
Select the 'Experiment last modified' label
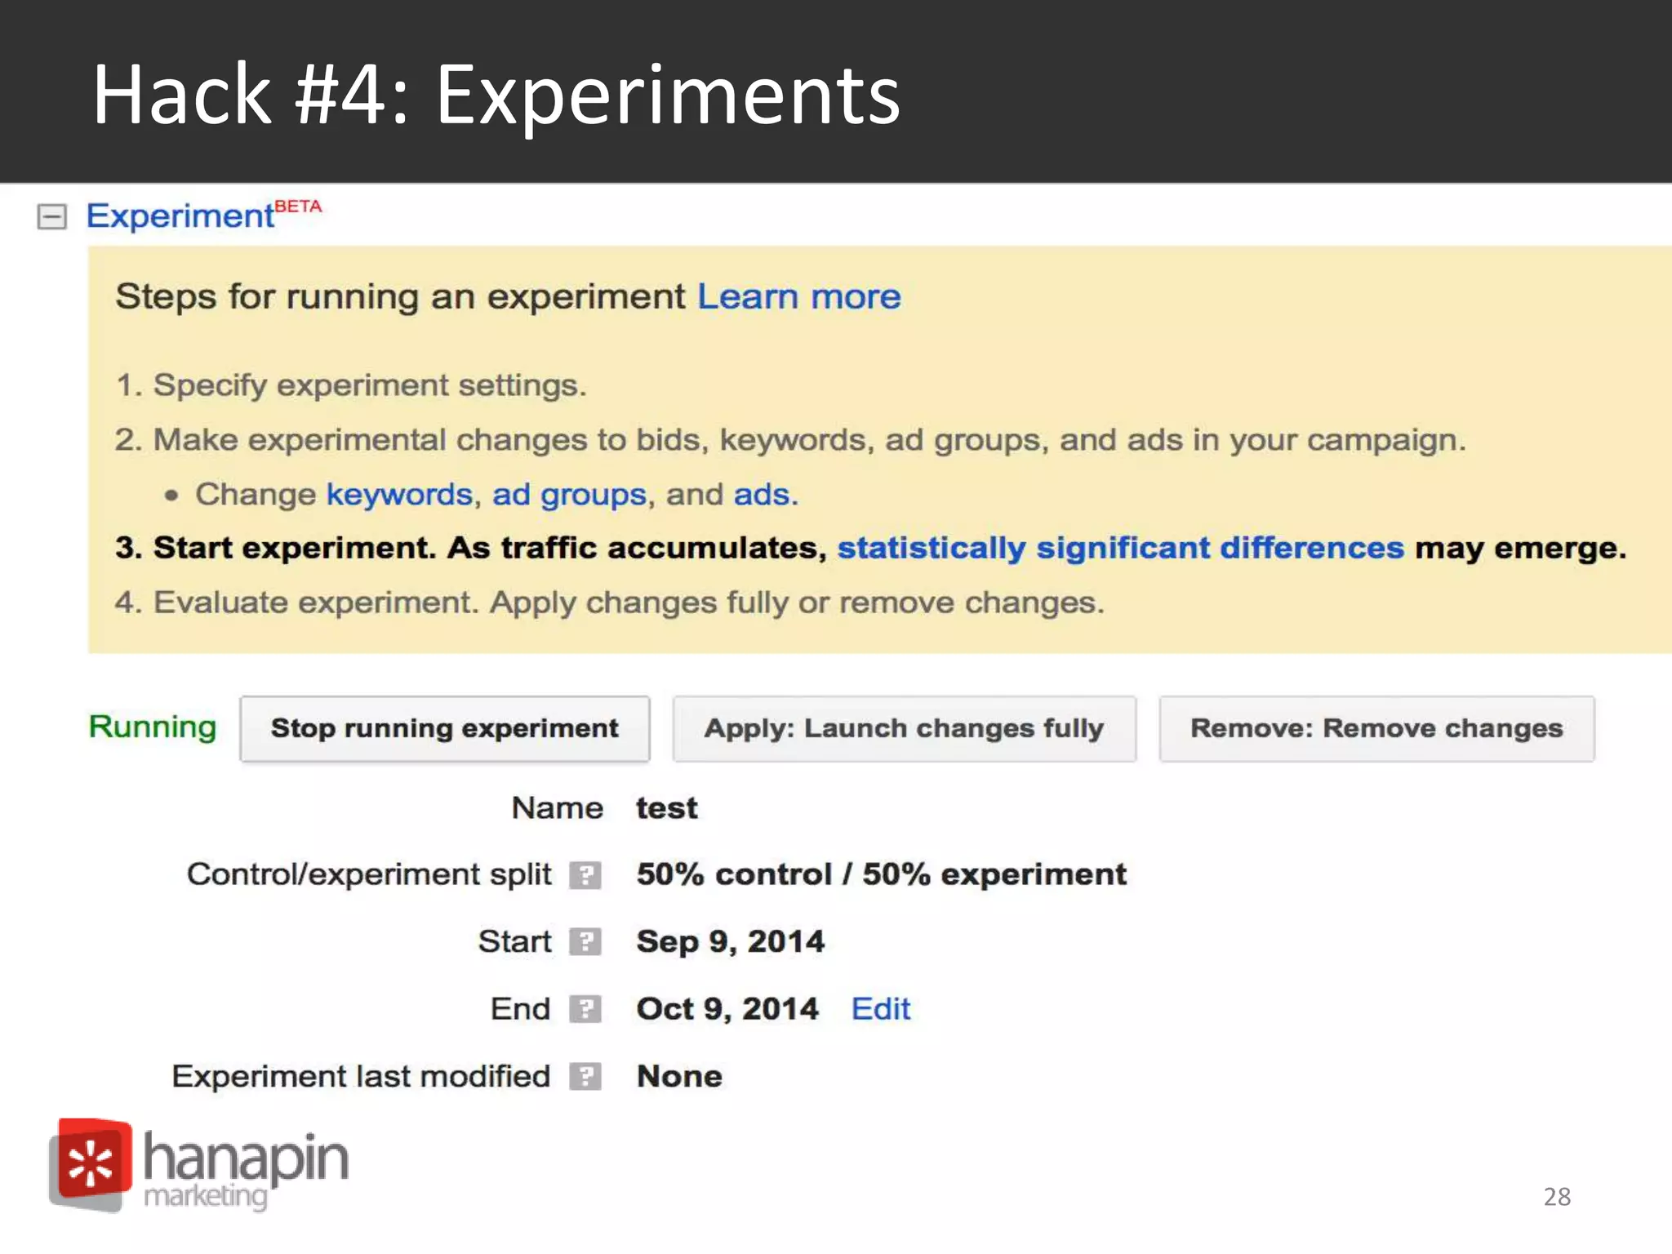tap(361, 1077)
